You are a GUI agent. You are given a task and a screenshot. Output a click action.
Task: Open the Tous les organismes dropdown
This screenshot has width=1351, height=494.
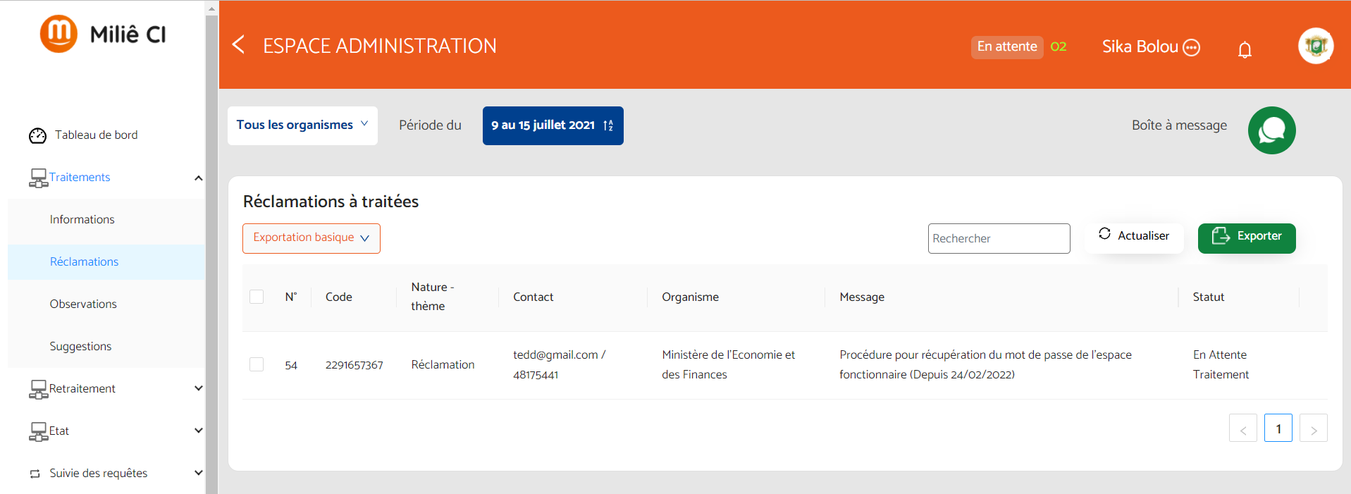tap(302, 125)
